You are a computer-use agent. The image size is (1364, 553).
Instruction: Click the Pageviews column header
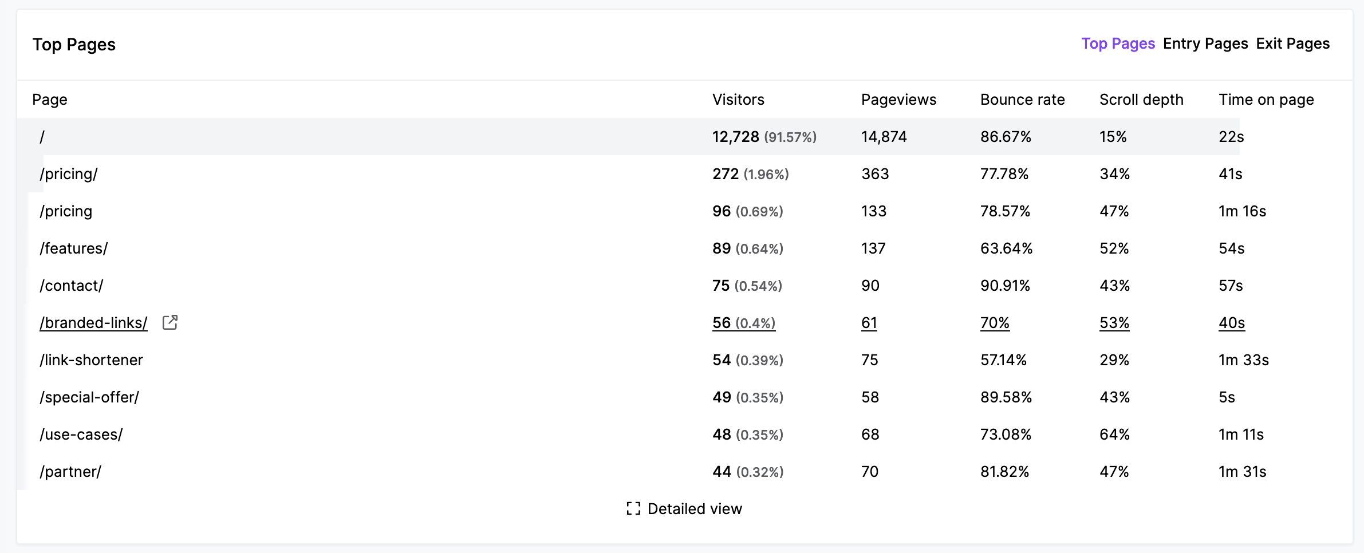click(x=898, y=99)
